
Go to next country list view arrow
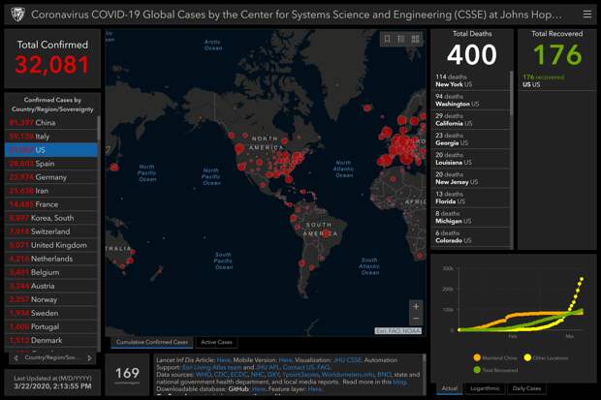click(x=89, y=357)
